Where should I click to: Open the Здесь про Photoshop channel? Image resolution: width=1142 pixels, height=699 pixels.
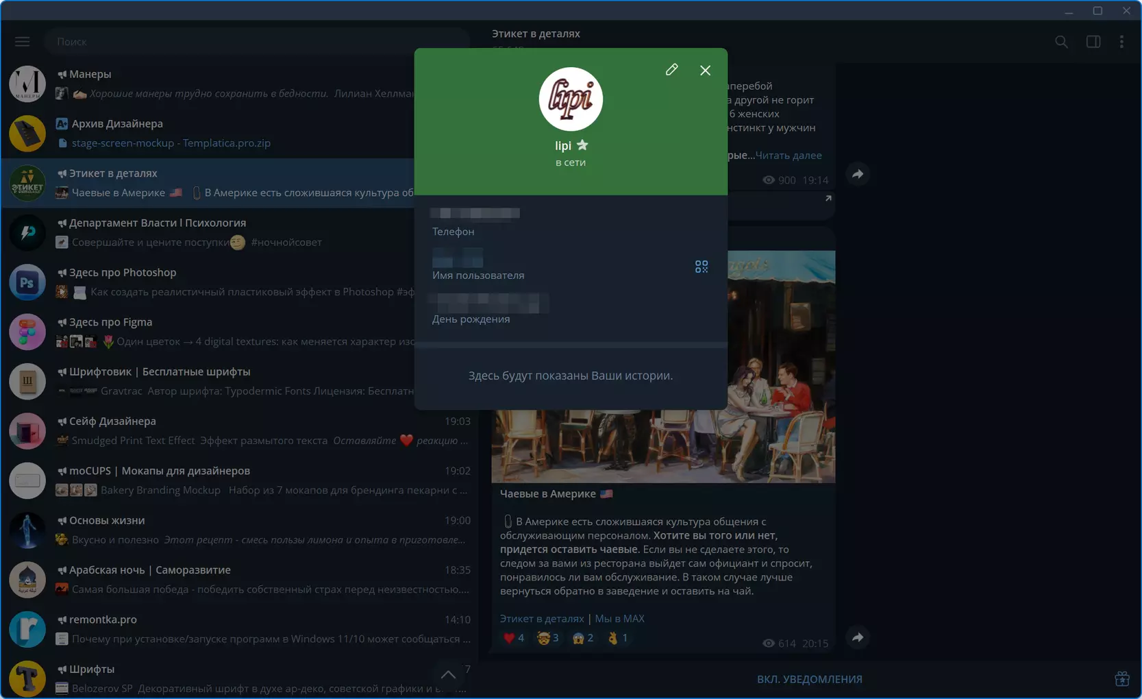click(238, 282)
